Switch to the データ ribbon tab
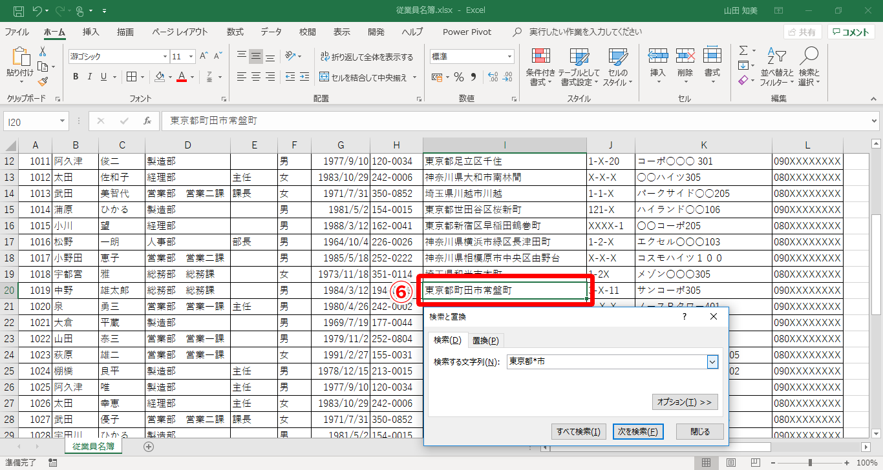 click(271, 32)
